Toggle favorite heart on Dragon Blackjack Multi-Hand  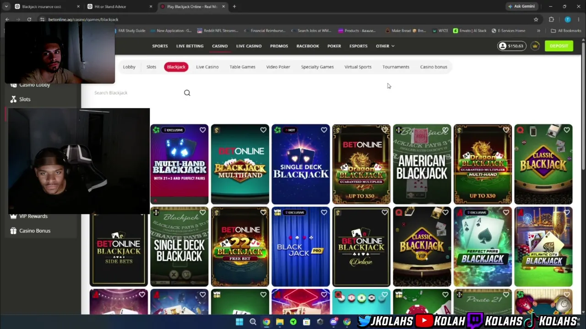pyautogui.click(x=506, y=130)
